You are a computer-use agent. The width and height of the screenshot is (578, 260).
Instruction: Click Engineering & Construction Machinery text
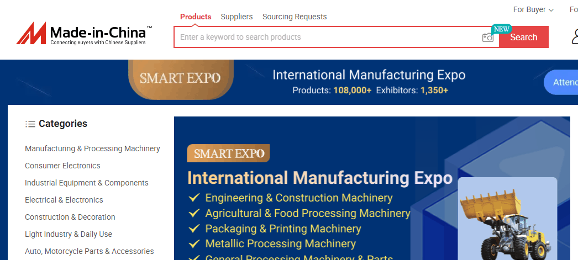[x=299, y=198]
